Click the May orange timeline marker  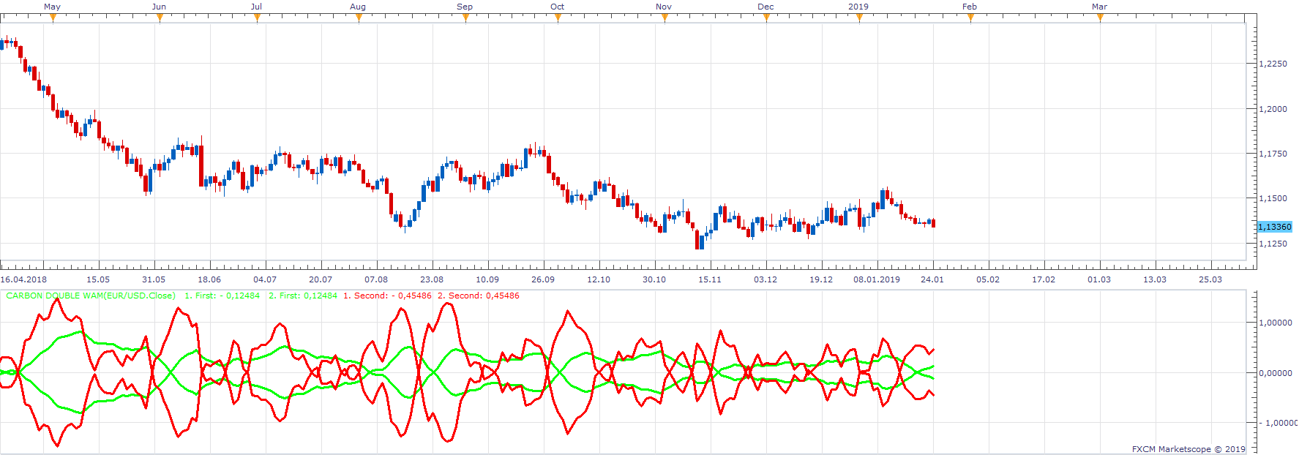[53, 18]
